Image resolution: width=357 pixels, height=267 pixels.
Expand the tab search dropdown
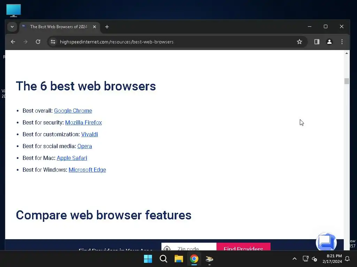pos(12,27)
